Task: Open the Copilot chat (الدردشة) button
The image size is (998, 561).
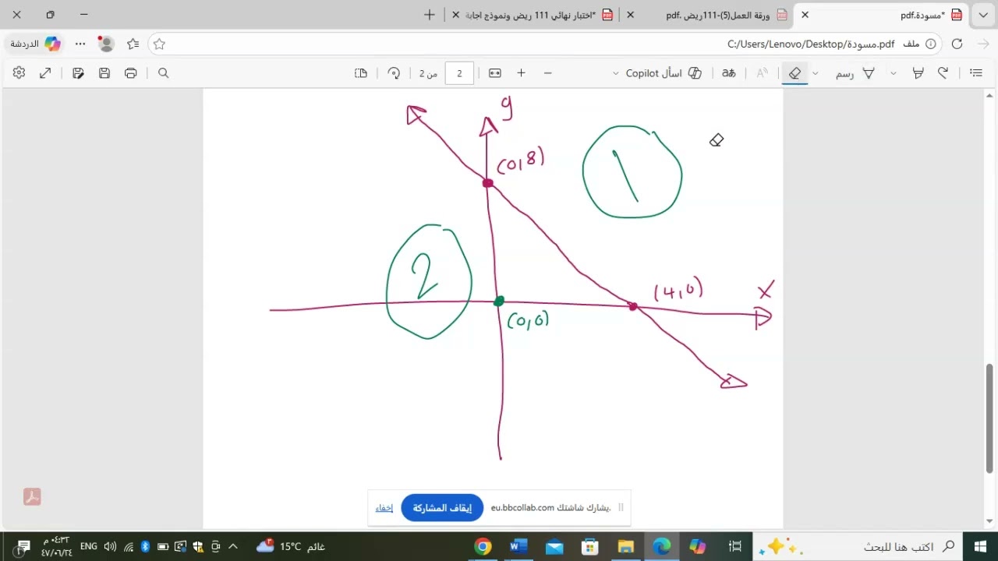Action: tap(36, 44)
